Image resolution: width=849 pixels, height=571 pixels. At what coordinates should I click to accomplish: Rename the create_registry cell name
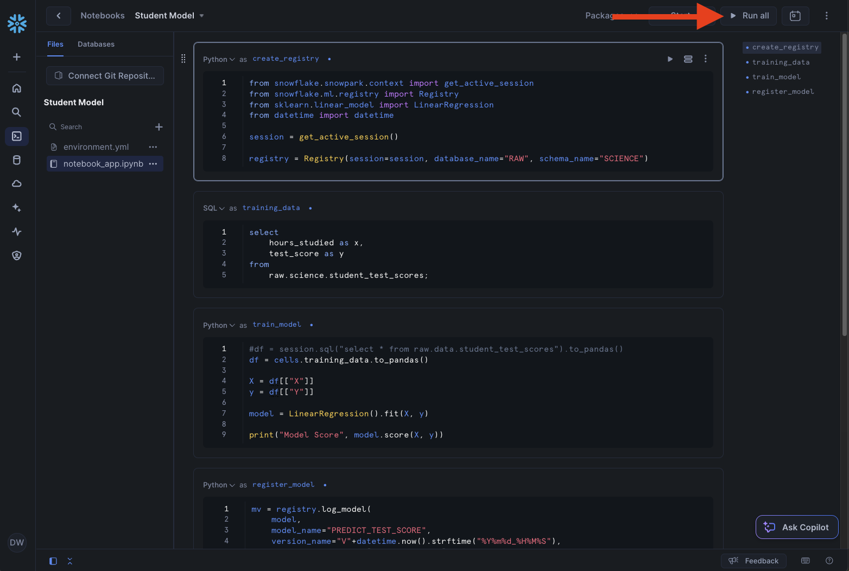tap(286, 59)
